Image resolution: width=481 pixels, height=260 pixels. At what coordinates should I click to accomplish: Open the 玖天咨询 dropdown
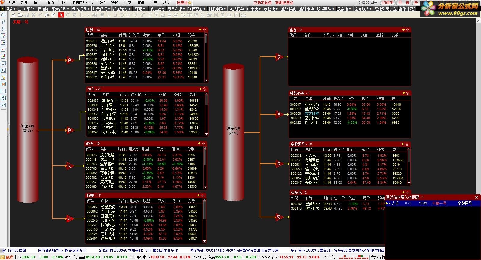coord(101,9)
